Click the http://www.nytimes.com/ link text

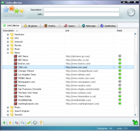coord(78,93)
